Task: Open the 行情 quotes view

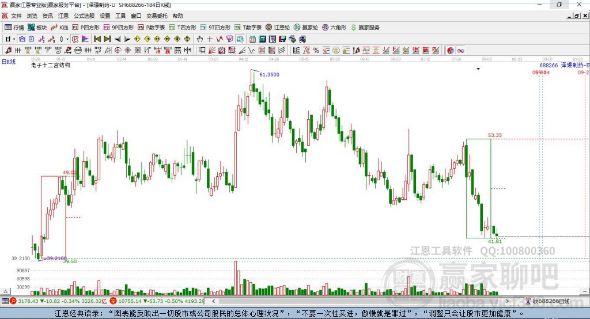Action: point(14,28)
